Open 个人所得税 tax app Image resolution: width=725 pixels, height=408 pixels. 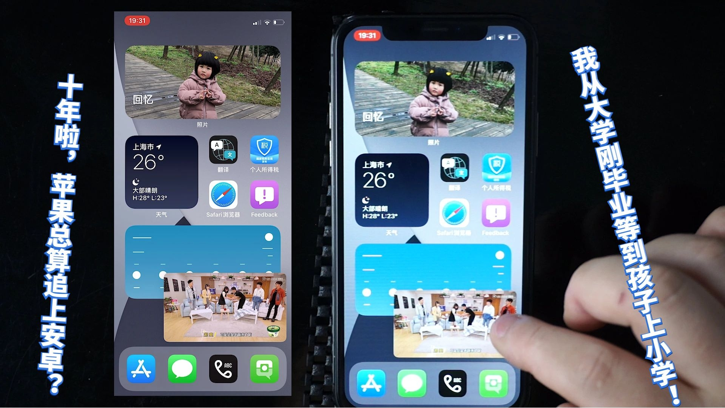(x=264, y=150)
